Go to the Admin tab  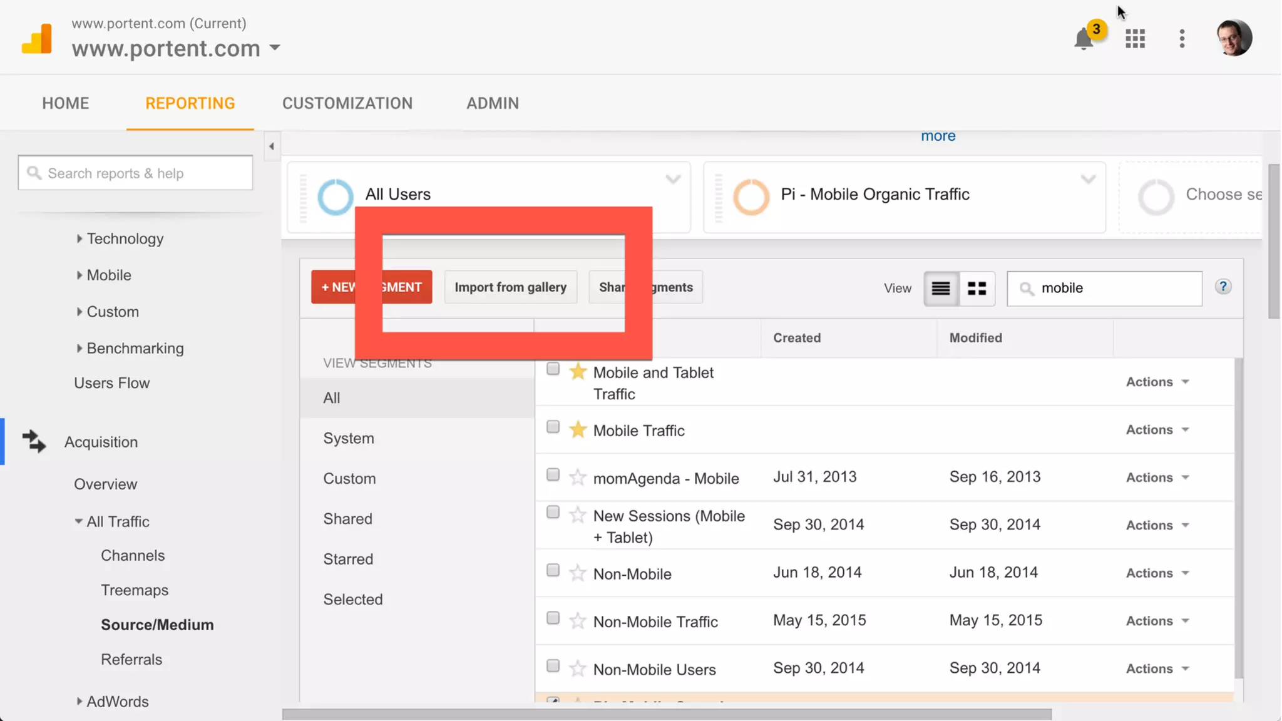pyautogui.click(x=493, y=103)
